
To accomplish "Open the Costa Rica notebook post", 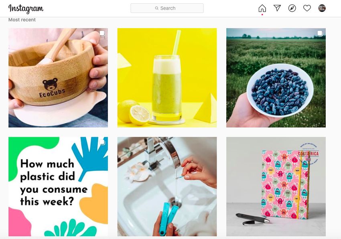I will click(x=276, y=186).
